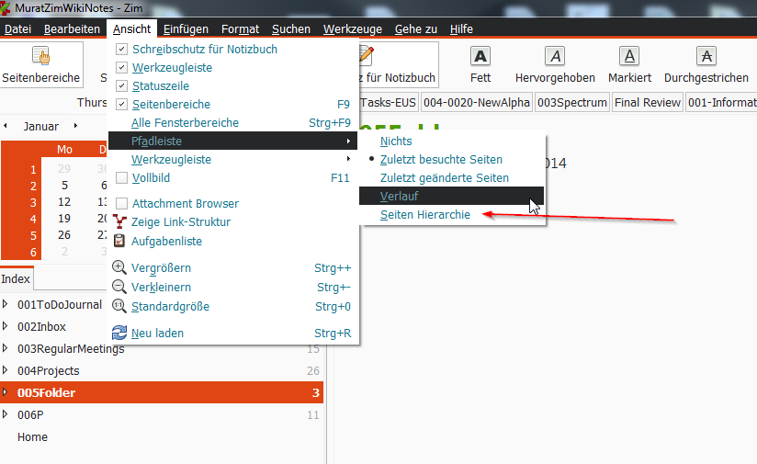Image resolution: width=757 pixels, height=464 pixels.
Task: Select calendar day 12
Action: tap(64, 202)
